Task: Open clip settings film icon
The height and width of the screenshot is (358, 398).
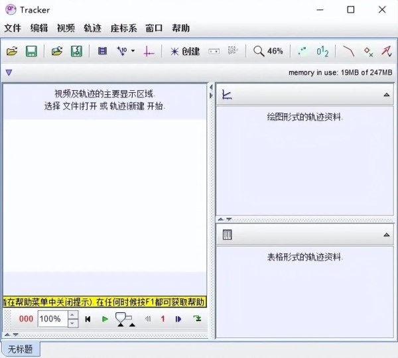Action: pos(102,51)
